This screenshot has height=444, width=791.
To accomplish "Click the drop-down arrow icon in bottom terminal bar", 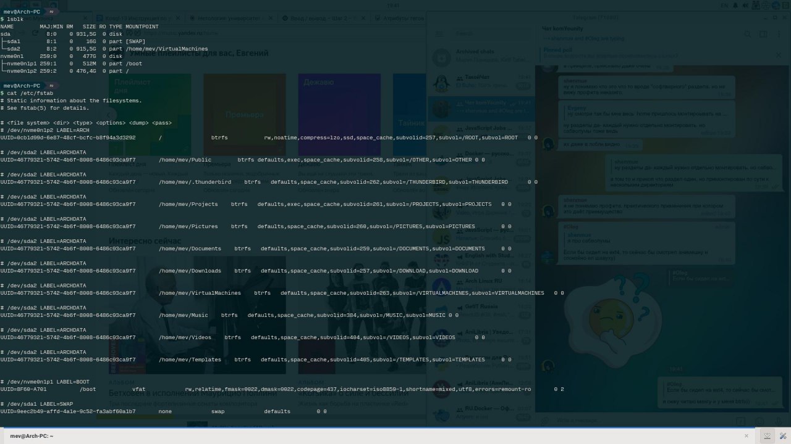I will pyautogui.click(x=767, y=436).
